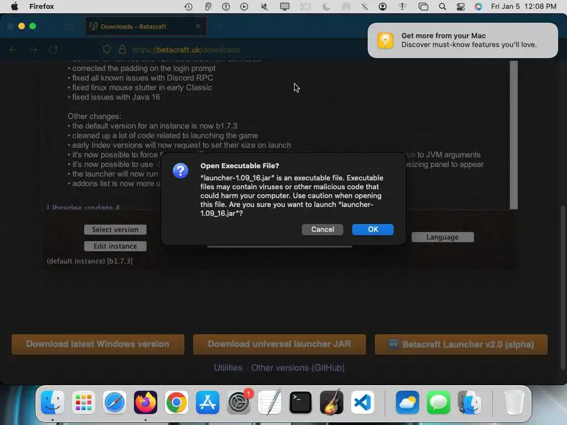
Task: Open Control Center in menu bar
Action: coord(460,7)
